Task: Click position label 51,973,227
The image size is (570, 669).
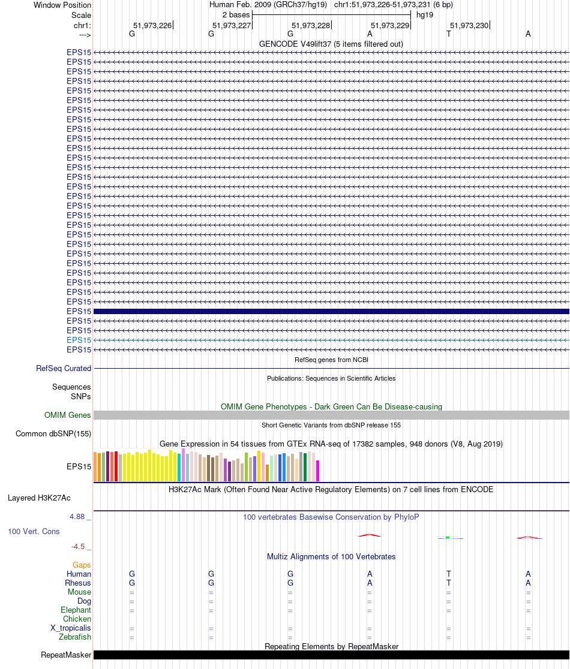Action: click(232, 26)
